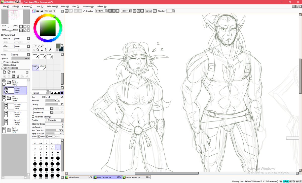Select brush size 10 preset
302x183 pixels.
[x=35, y=159]
